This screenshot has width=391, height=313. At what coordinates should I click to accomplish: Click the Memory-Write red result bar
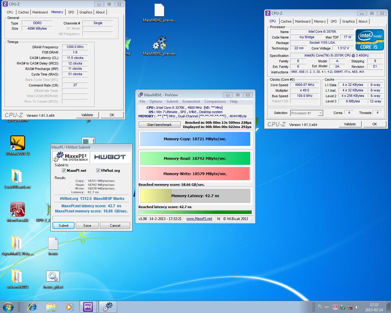coord(195,174)
